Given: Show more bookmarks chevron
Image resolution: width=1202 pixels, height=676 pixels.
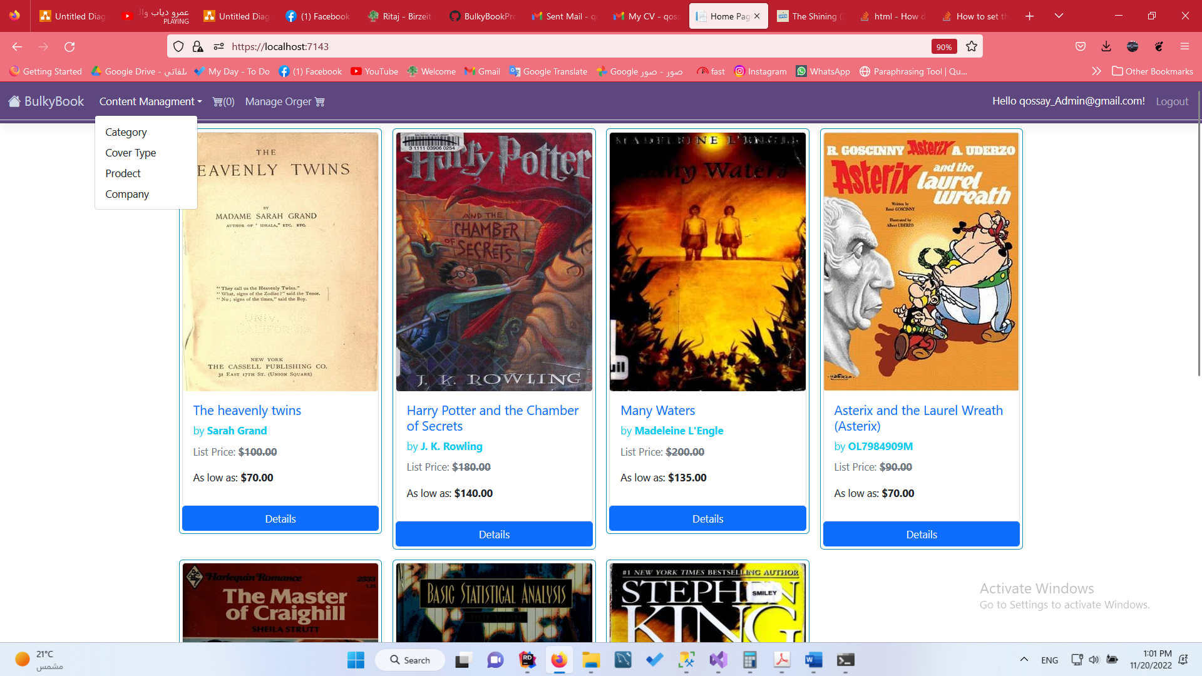Looking at the screenshot, I should (1096, 71).
